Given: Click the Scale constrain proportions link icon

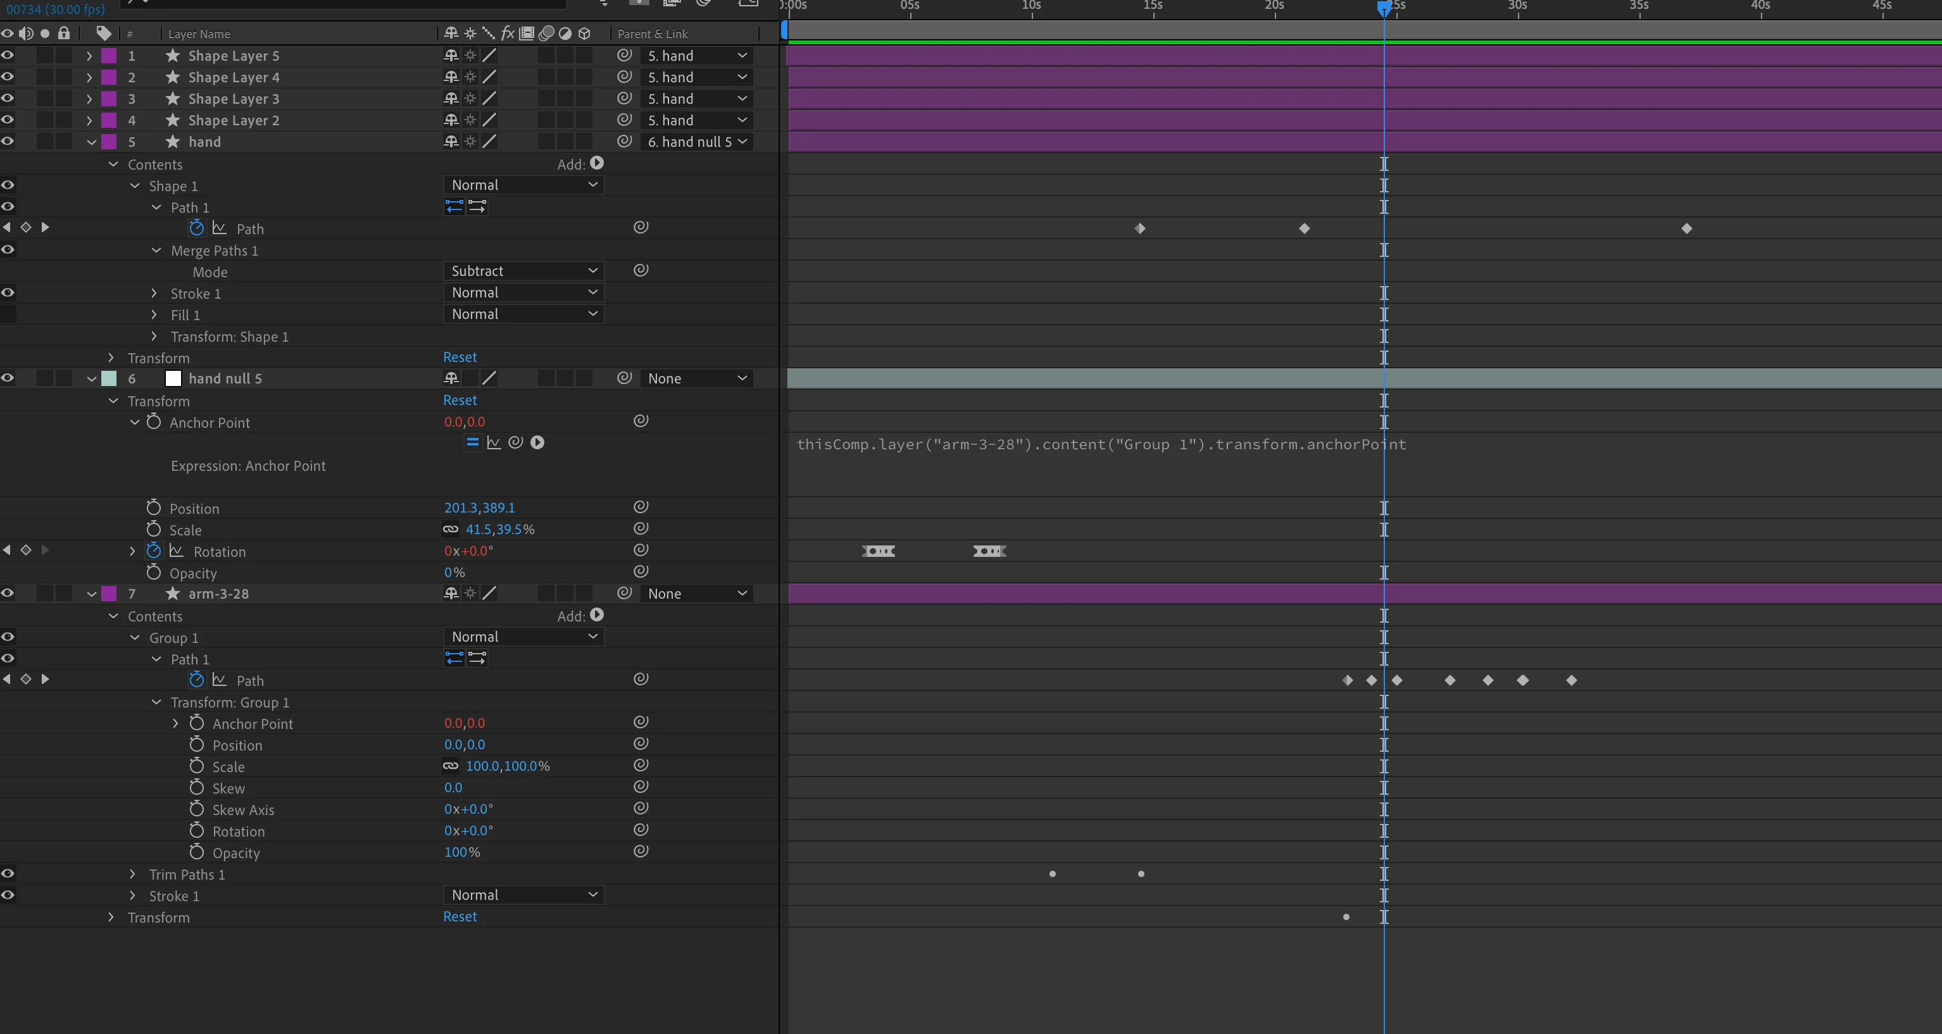Looking at the screenshot, I should click(451, 530).
